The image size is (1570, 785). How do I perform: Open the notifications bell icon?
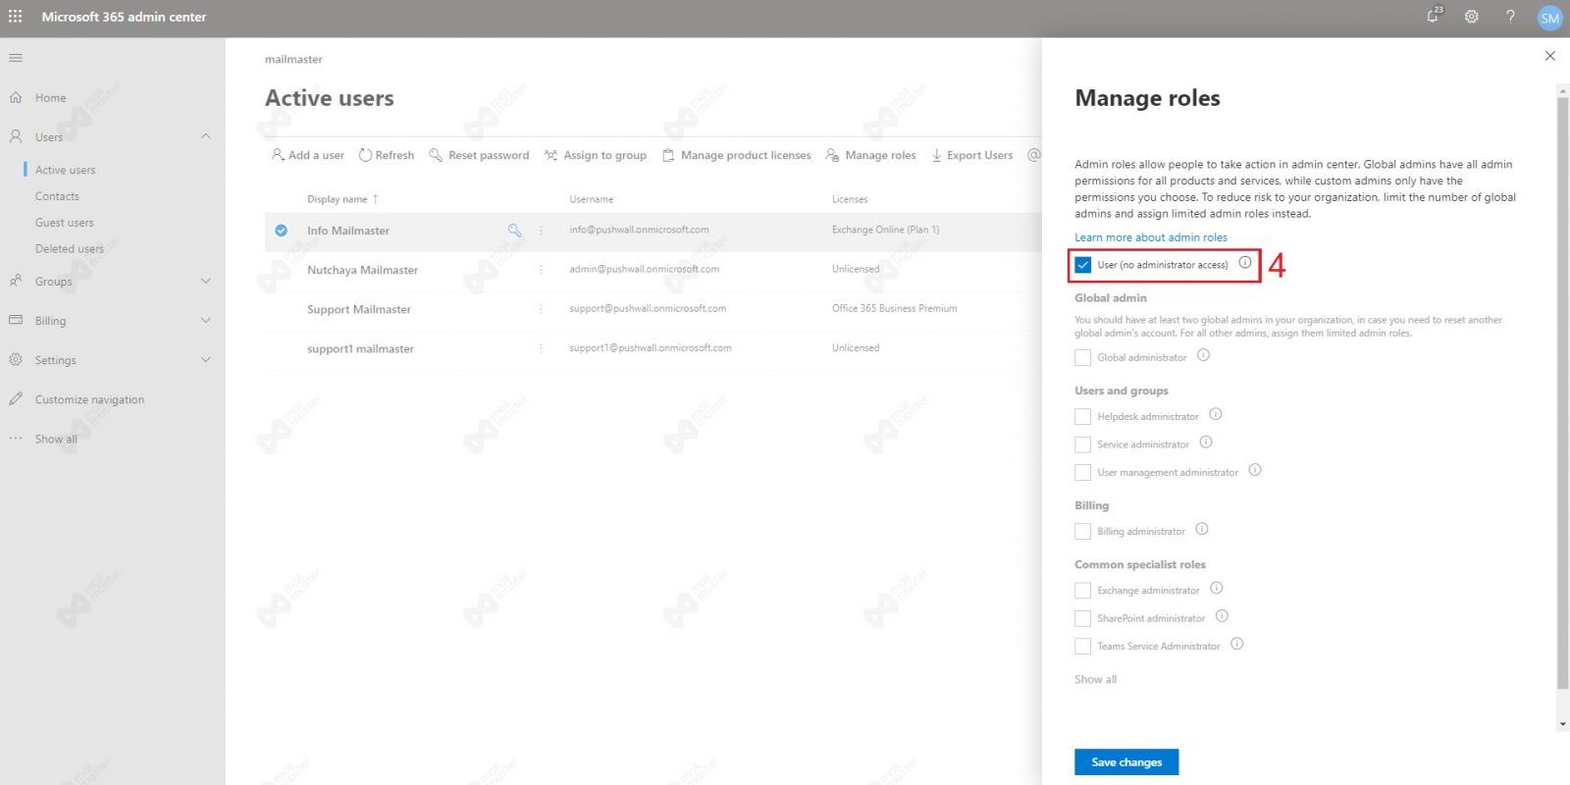(1434, 16)
